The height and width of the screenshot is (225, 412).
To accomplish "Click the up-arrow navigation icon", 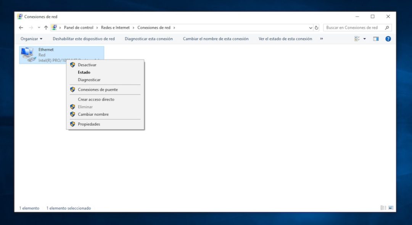I will 46,27.
